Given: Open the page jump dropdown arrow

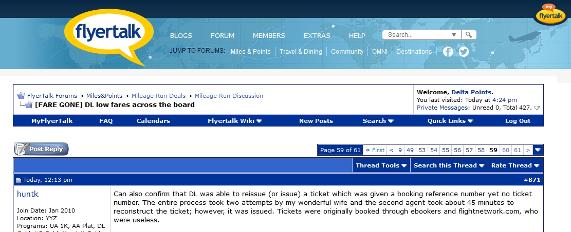Looking at the screenshot, I should click(x=538, y=150).
